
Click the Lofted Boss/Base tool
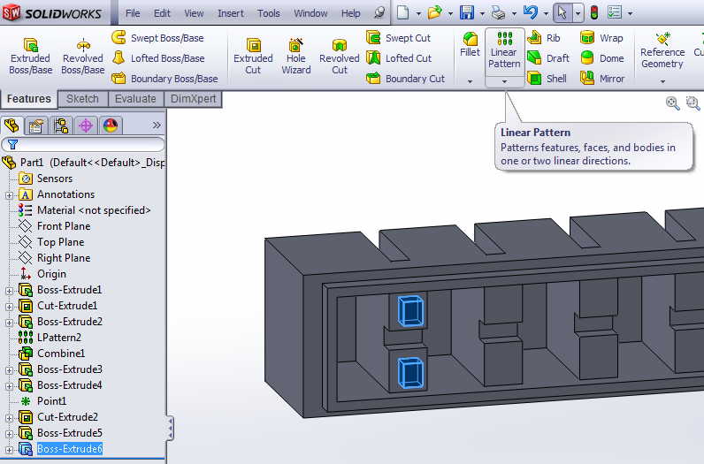[158, 57]
